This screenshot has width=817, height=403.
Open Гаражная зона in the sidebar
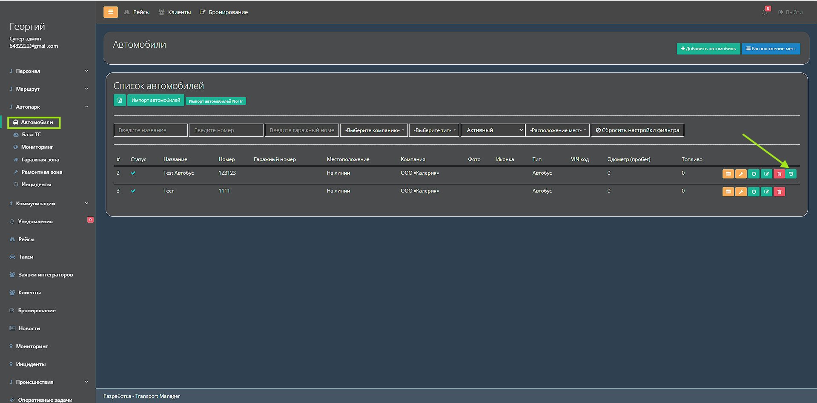tap(40, 160)
